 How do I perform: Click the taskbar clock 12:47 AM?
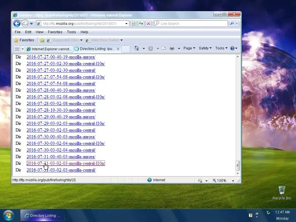pyautogui.click(x=282, y=212)
